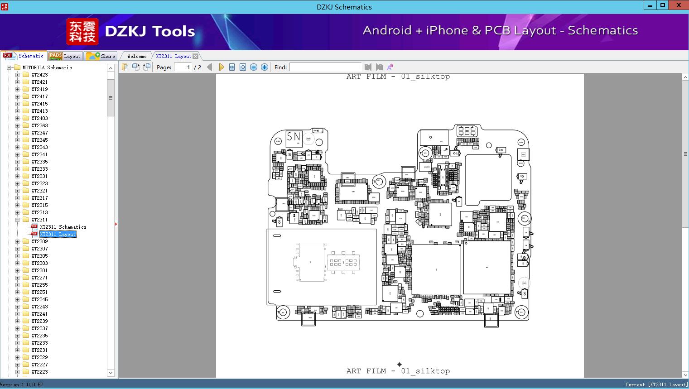Click the folder icon next to XT2311
The width and height of the screenshot is (689, 389).
pyautogui.click(x=26, y=220)
